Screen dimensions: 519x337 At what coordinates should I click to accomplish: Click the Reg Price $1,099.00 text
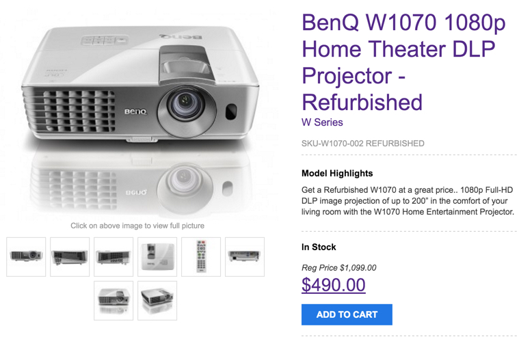[x=339, y=267]
